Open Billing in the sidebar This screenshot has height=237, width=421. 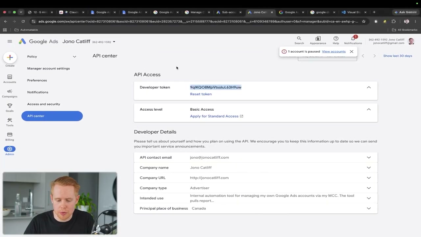coord(10,137)
